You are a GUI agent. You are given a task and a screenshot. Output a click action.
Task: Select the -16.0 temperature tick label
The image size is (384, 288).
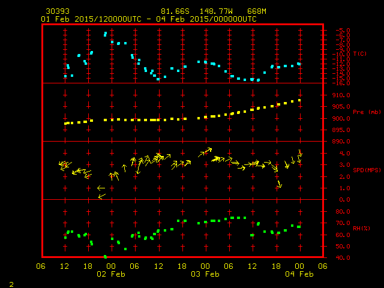341,83
